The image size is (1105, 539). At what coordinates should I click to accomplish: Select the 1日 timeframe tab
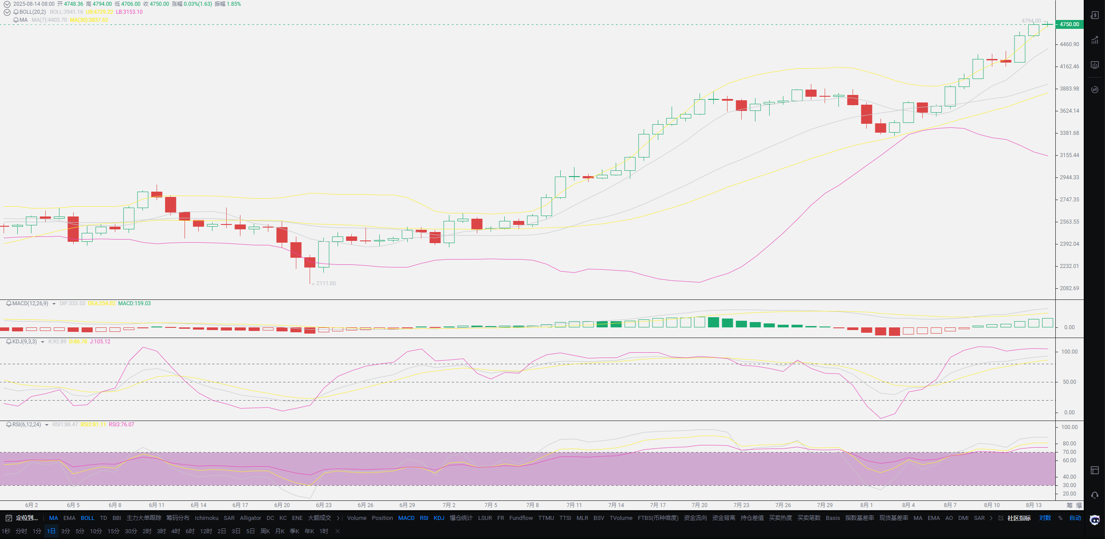click(x=51, y=531)
